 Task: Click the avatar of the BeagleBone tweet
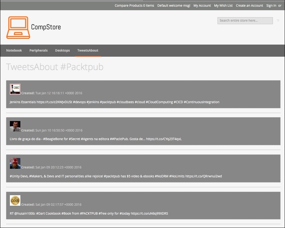tap(15, 126)
